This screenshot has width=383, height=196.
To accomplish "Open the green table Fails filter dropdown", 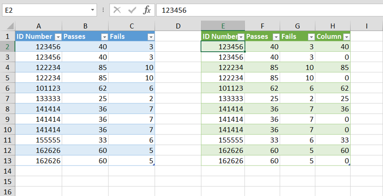I will (x=311, y=37).
